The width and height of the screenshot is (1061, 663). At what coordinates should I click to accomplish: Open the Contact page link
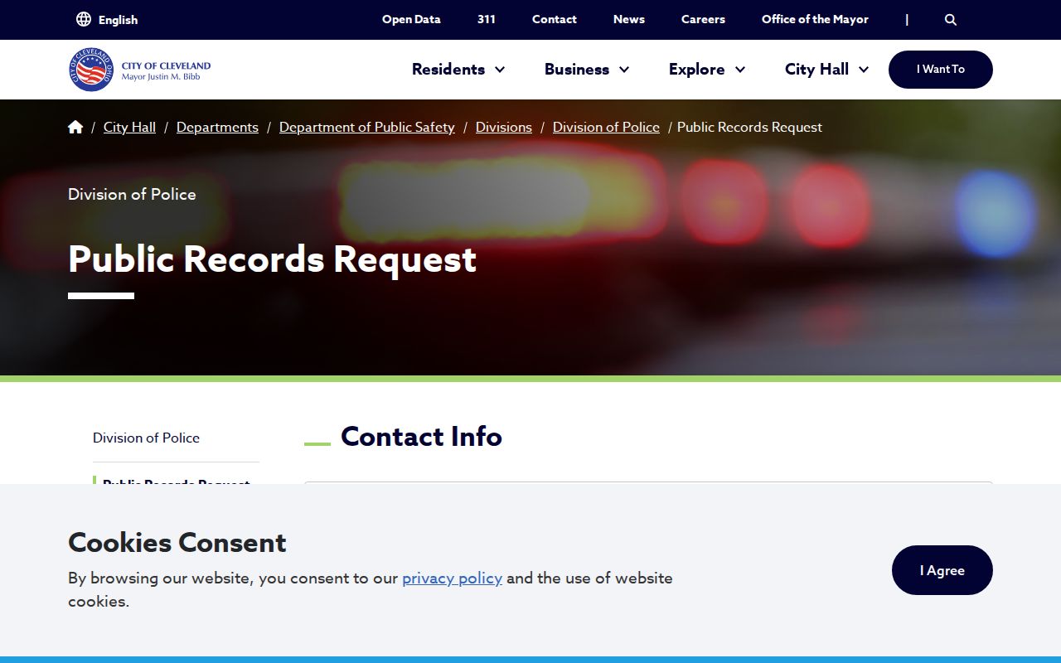(555, 19)
